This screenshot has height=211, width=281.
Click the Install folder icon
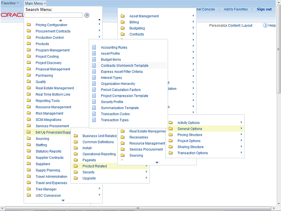[76, 148]
